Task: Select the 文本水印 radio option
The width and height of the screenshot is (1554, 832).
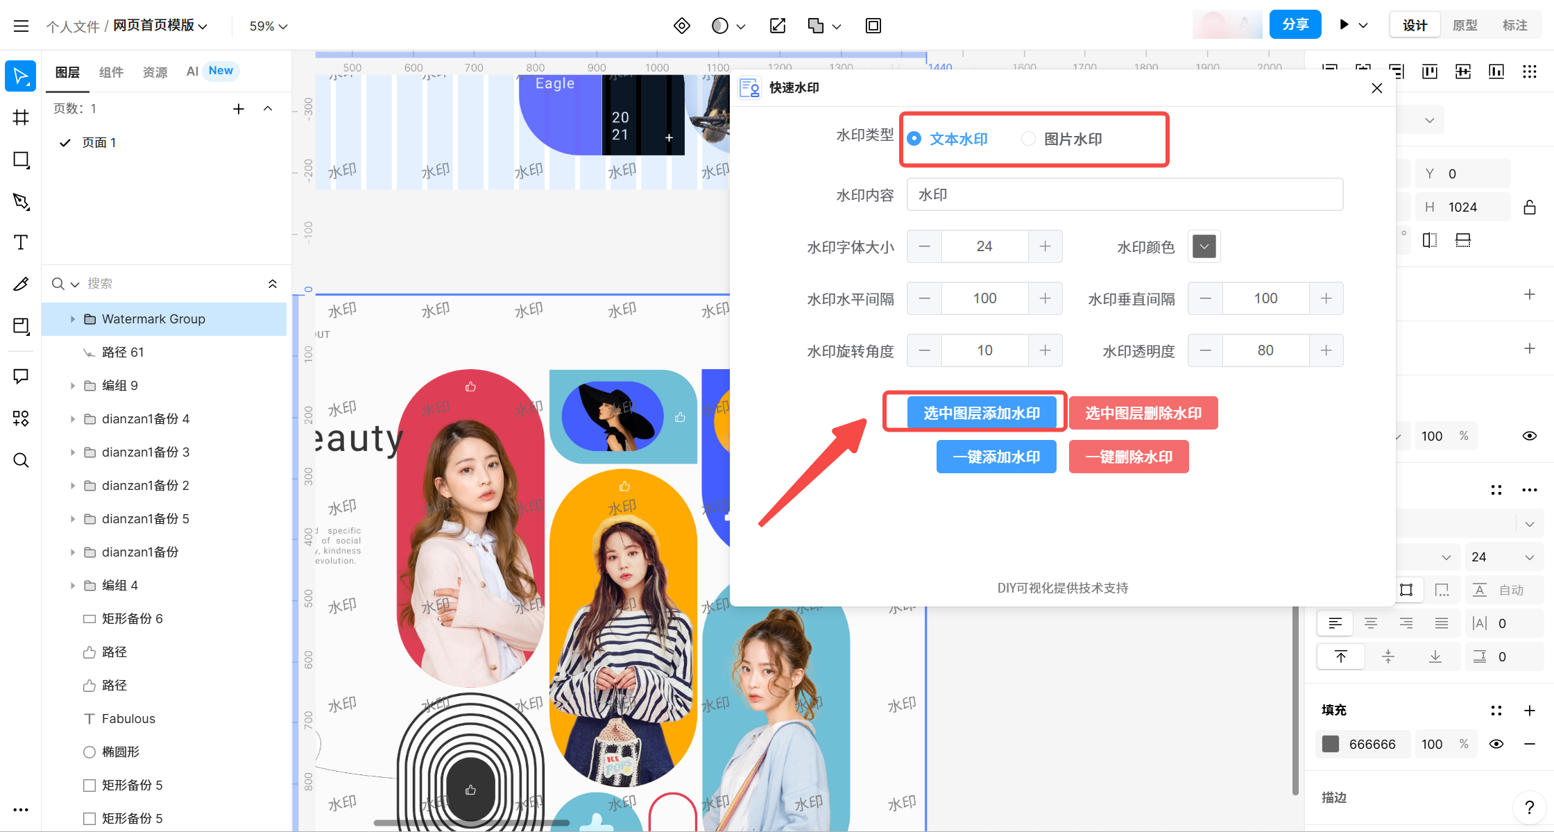Action: pos(948,139)
